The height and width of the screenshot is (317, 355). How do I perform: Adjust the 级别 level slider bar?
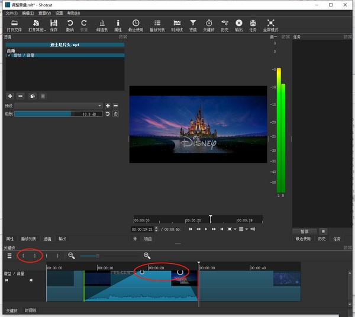point(58,114)
